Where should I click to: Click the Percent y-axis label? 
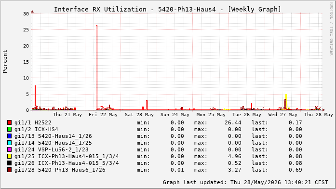tap(5, 62)
